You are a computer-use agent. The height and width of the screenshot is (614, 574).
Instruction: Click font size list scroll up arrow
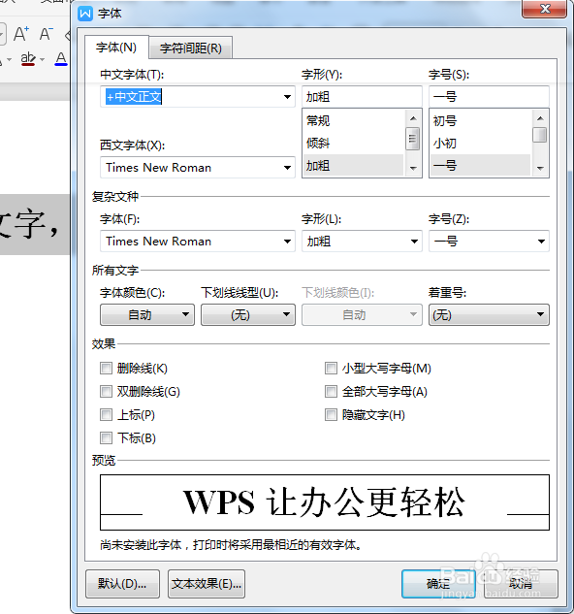(x=540, y=118)
